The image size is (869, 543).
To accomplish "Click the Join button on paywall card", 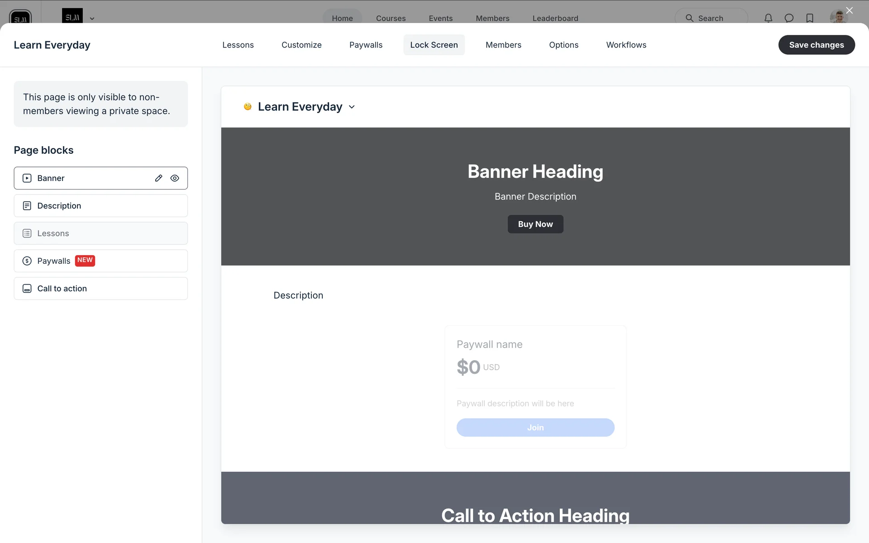I will pyautogui.click(x=535, y=428).
